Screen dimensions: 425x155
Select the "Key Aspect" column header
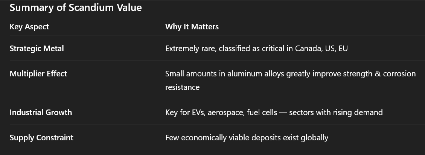pyautogui.click(x=29, y=27)
